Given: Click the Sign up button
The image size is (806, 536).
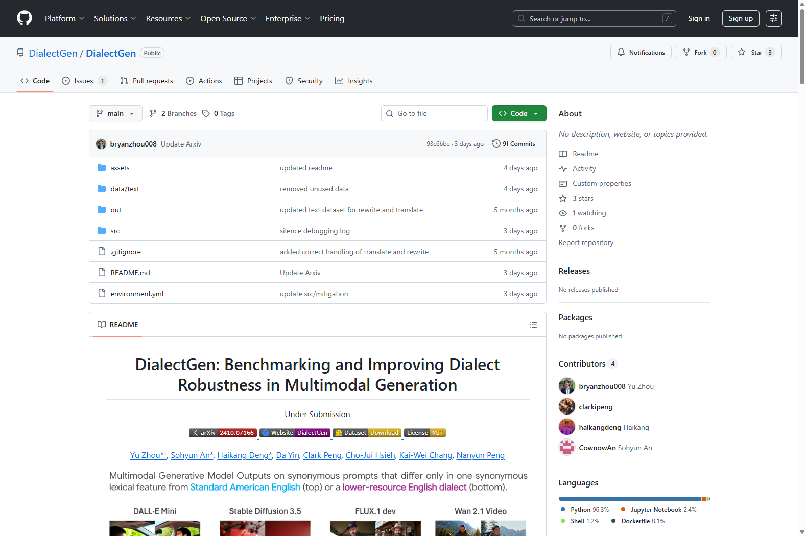Looking at the screenshot, I should [x=741, y=18].
